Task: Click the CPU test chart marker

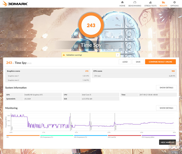Action: tap(116, 128)
